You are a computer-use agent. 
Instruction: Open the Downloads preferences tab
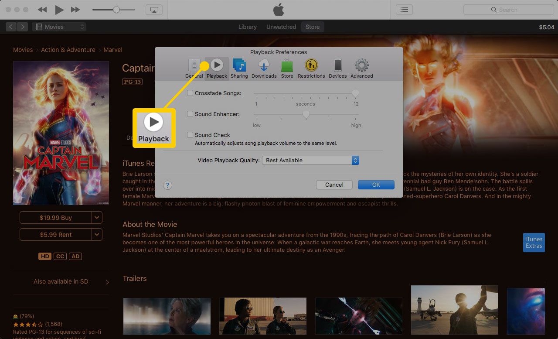tap(264, 68)
